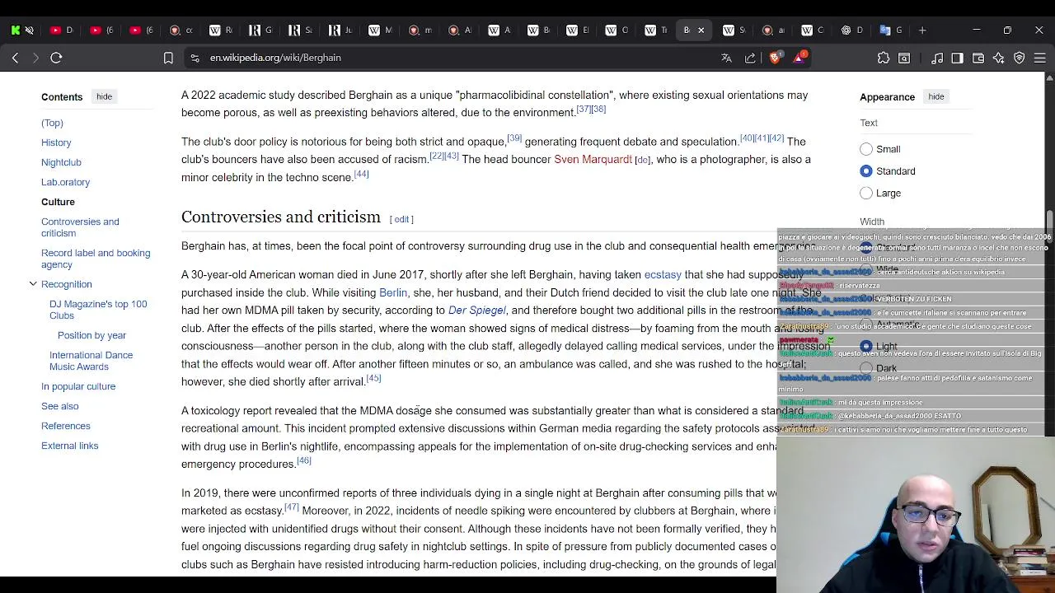Open Brave VPN shield icon
The width and height of the screenshot is (1055, 593).
point(1020,58)
